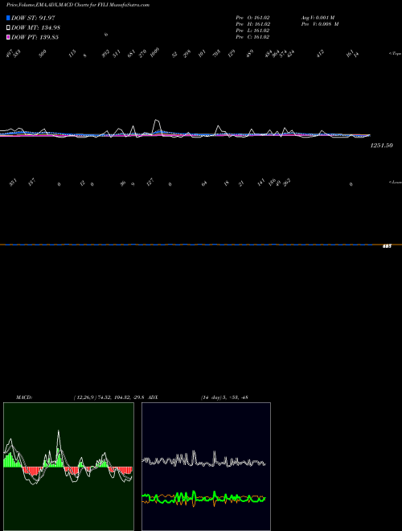Click the blue DOW ST legend swatch
Screen dimensions: 402x531
[8, 18]
